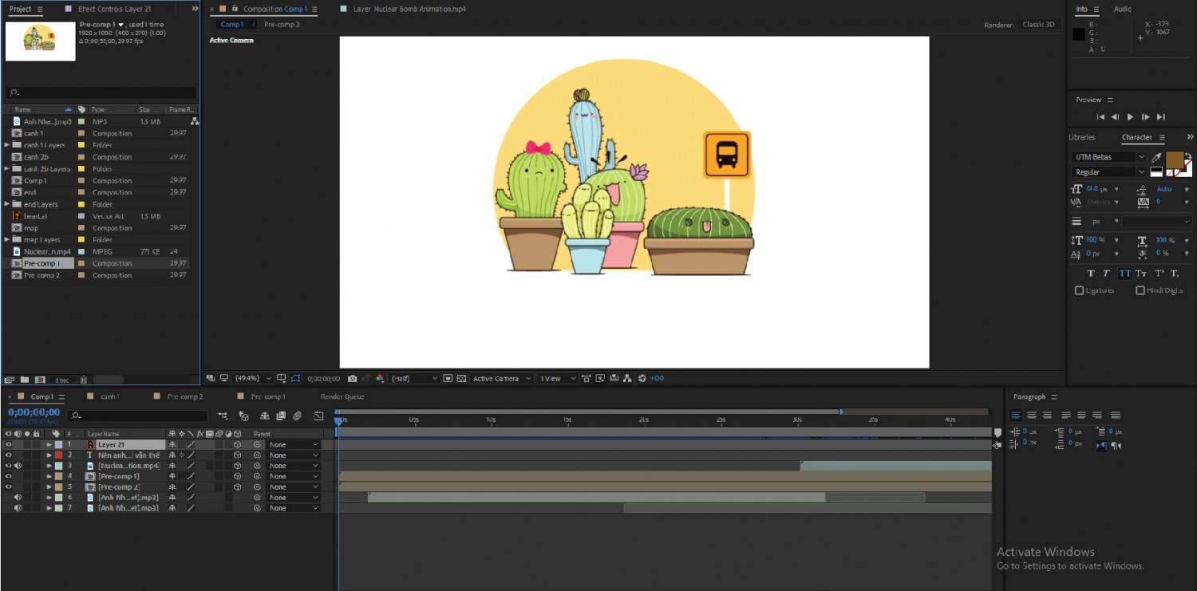This screenshot has width=1197, height=591.
Task: Open the Active Camera view dropdown
Action: tap(501, 379)
